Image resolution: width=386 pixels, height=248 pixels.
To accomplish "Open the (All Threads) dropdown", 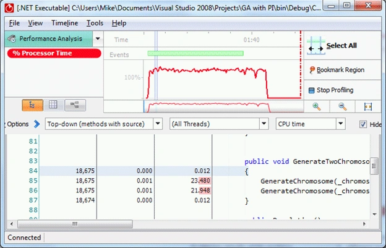I will tap(219, 124).
